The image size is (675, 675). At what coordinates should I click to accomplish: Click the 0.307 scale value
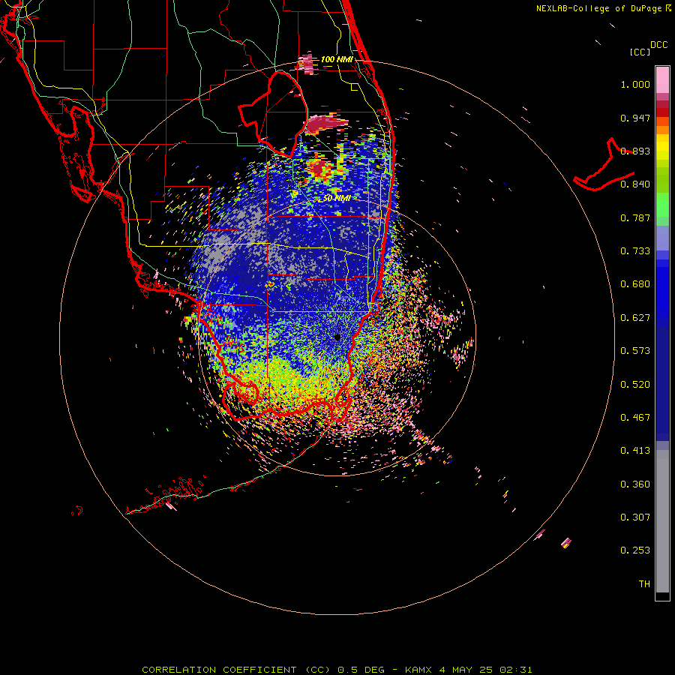635,517
